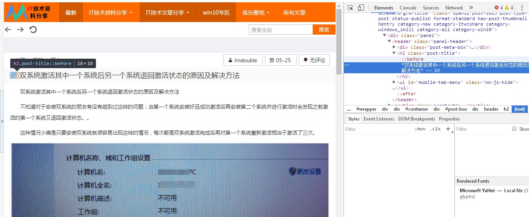Click the h2 breadcrumb item
The image size is (529, 217).
(x=506, y=109)
